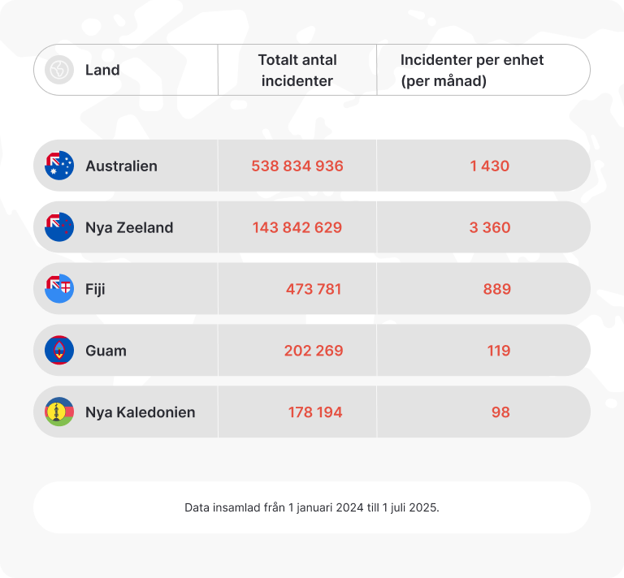Click Guam's total incidents value 202 269
Viewport: 624px width, 578px height.
314,351
